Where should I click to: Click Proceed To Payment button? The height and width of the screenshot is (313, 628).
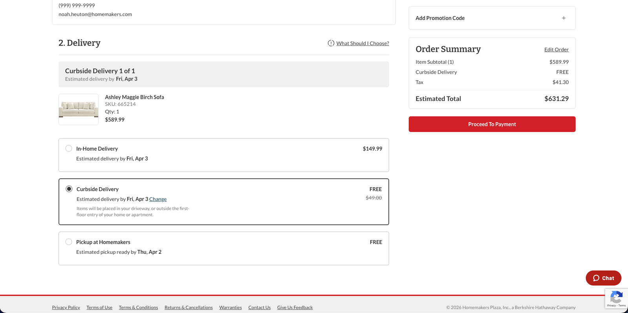click(492, 124)
